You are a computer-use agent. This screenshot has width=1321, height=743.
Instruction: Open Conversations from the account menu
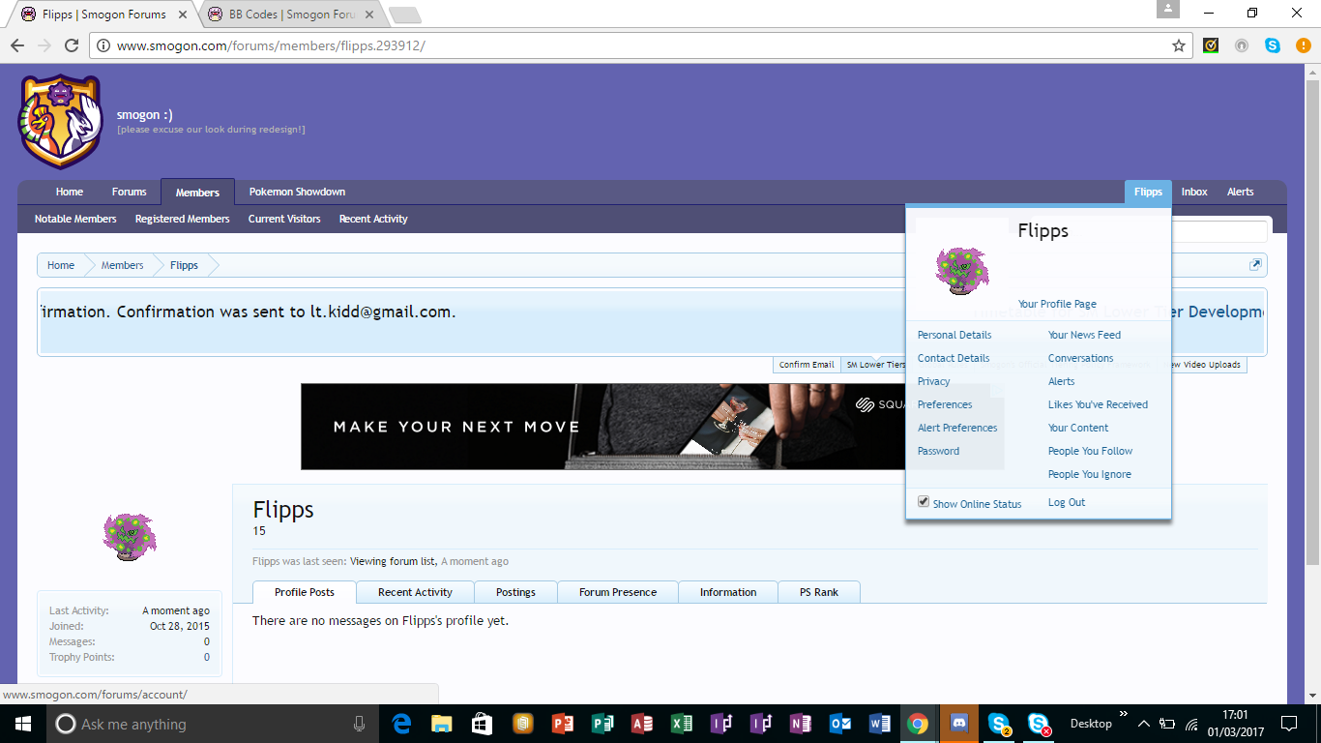1081,358
